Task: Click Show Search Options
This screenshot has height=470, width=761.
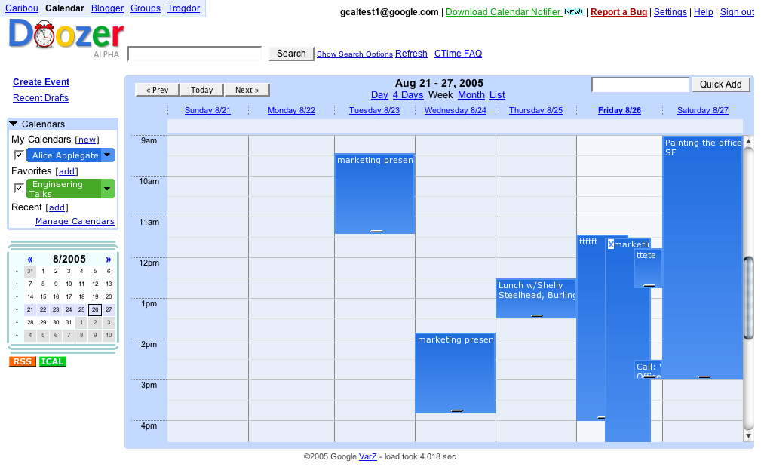Action: coord(354,54)
